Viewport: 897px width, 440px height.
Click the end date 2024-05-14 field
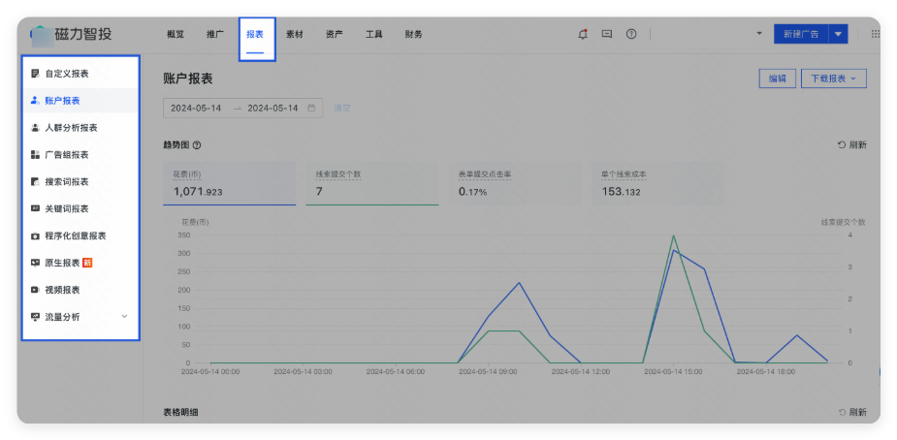272,108
